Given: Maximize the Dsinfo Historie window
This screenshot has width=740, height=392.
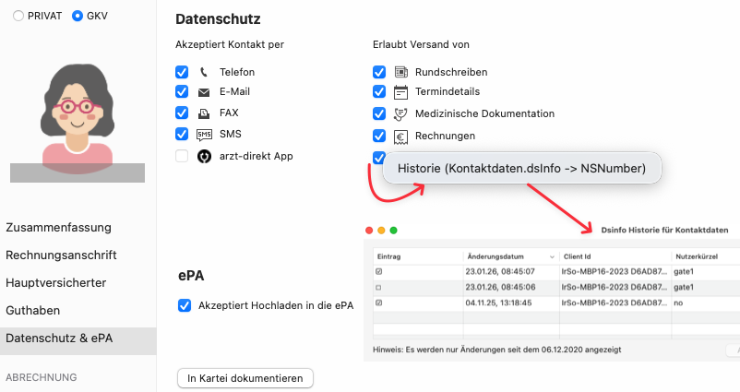Looking at the screenshot, I should (394, 231).
